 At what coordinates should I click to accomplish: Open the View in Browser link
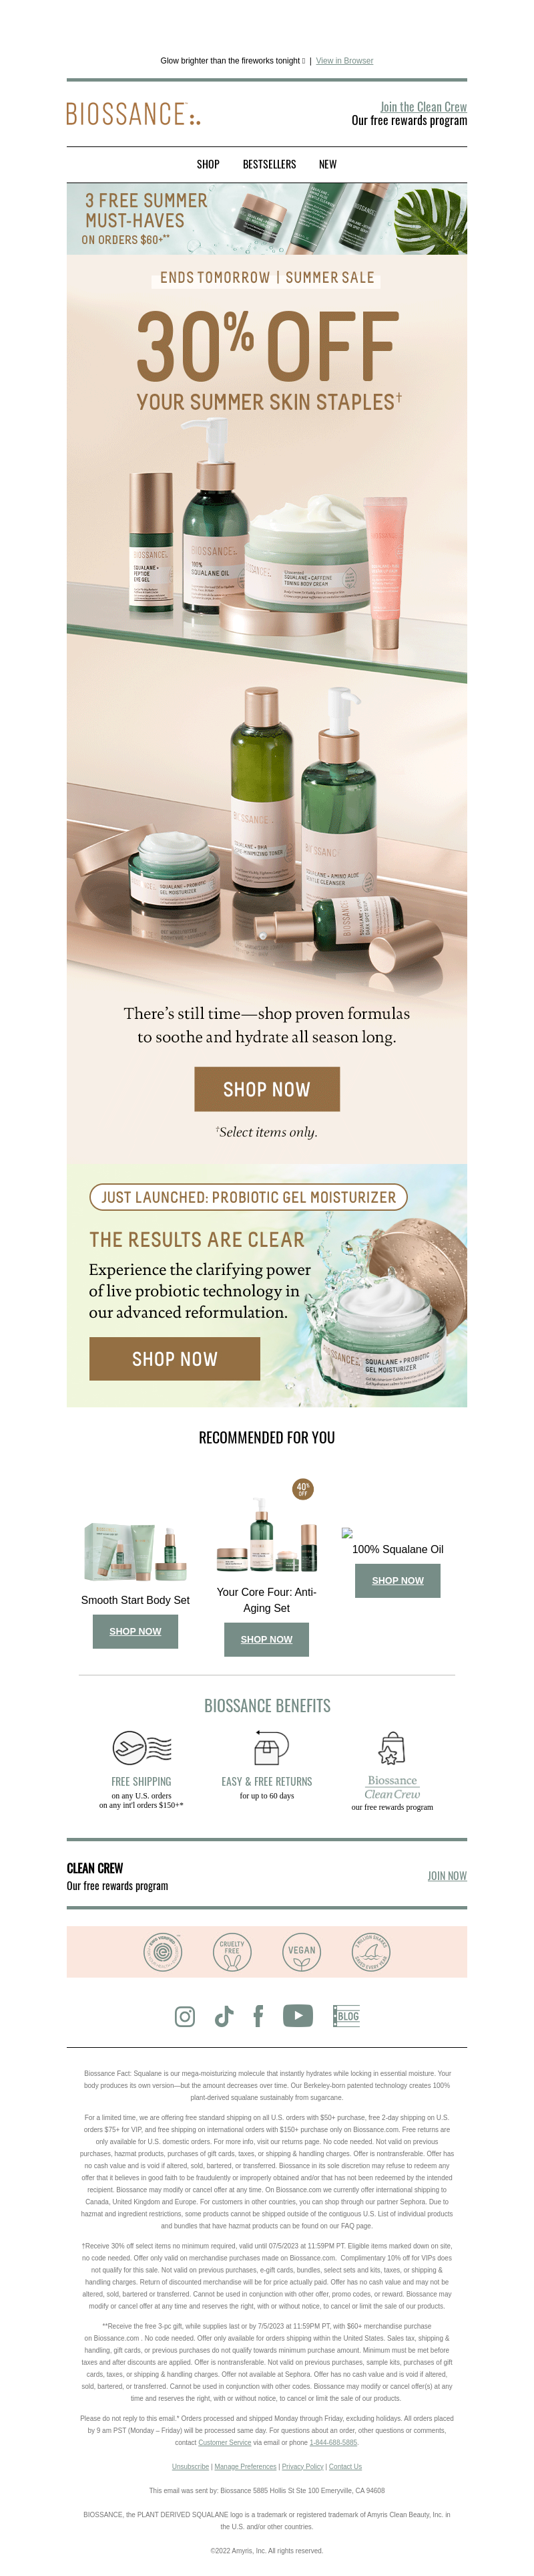tap(344, 61)
